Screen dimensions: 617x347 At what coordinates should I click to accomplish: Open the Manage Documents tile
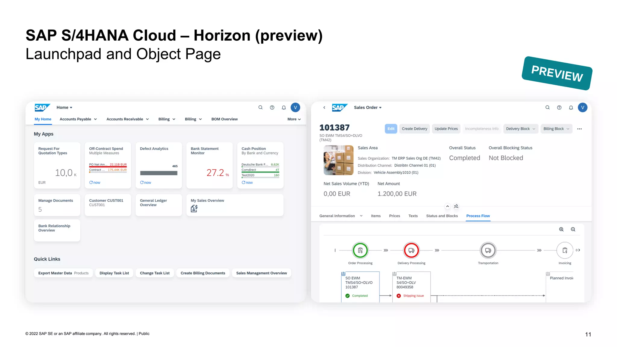pos(57,205)
